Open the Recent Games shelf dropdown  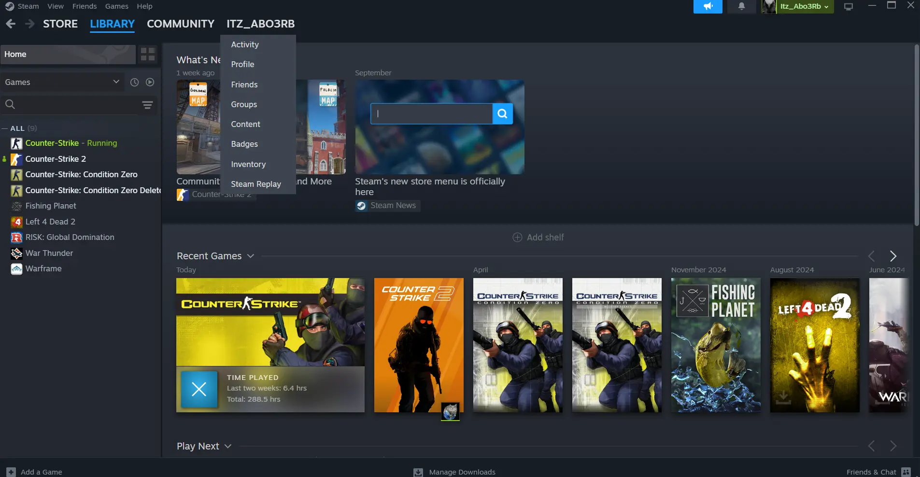[250, 256]
